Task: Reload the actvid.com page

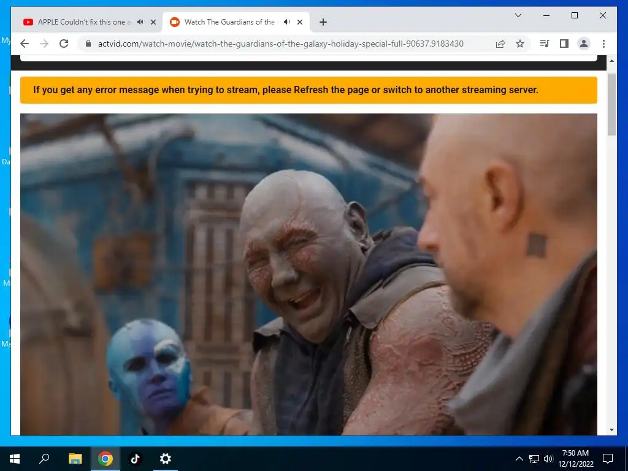Action: (x=64, y=44)
